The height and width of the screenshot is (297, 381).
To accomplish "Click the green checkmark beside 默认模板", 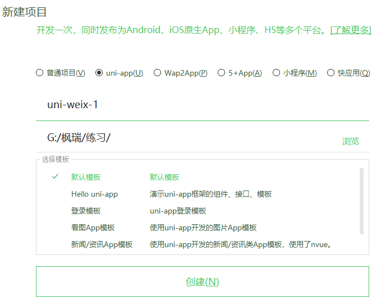I will pos(56,177).
